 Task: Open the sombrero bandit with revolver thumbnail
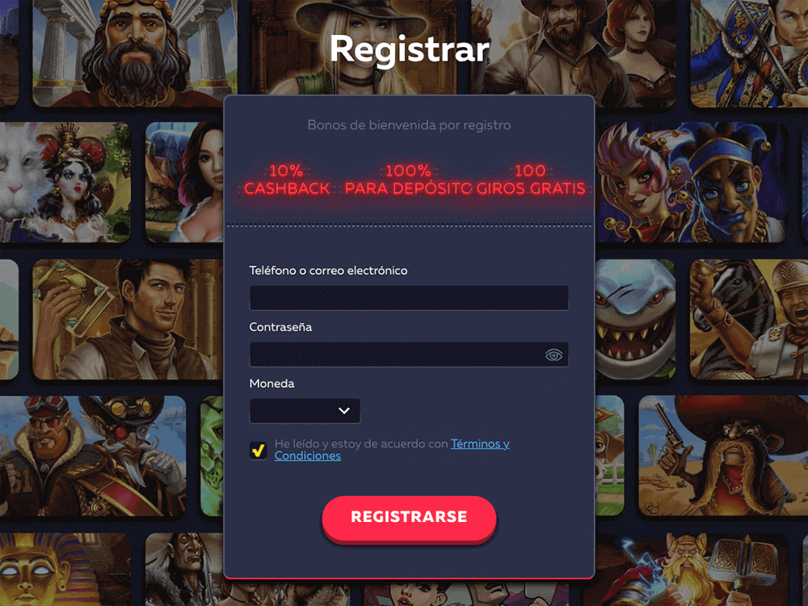tap(723, 456)
